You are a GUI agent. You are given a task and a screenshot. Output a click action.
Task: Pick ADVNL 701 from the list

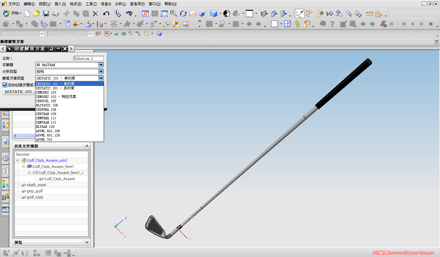pos(70,140)
